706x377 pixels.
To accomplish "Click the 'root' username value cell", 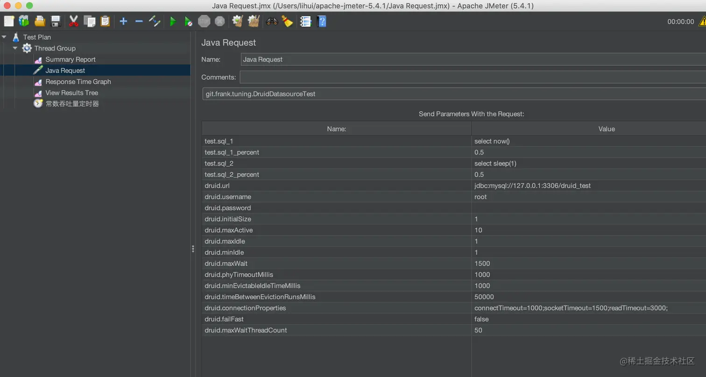I will click(x=588, y=197).
